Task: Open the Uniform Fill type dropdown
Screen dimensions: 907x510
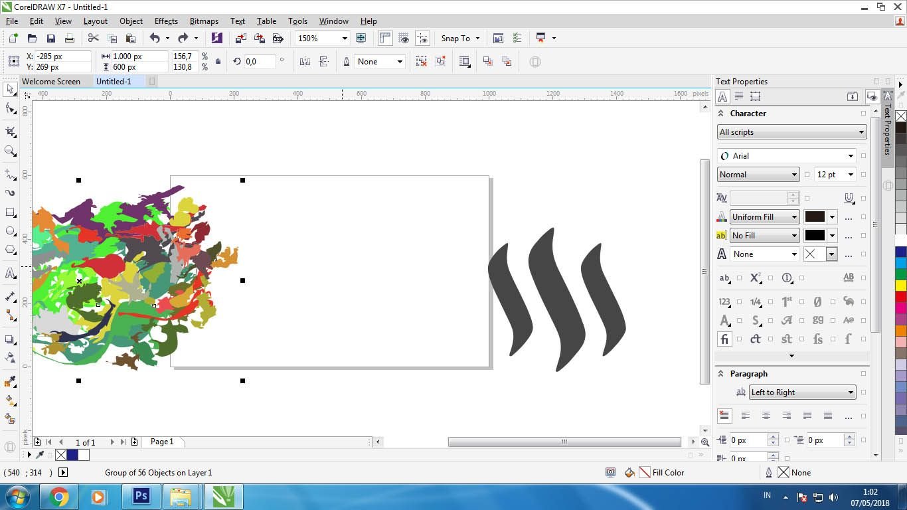Action: [764, 217]
